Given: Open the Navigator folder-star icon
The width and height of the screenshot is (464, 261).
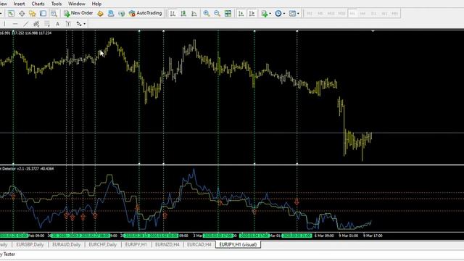Looking at the screenshot, I should (x=32, y=13).
